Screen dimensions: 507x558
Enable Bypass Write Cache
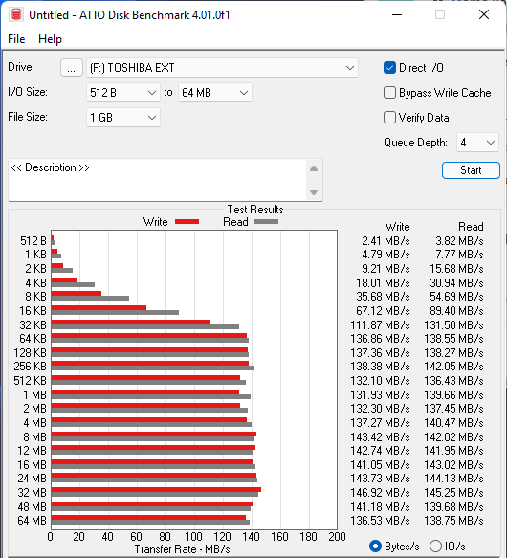tap(389, 93)
